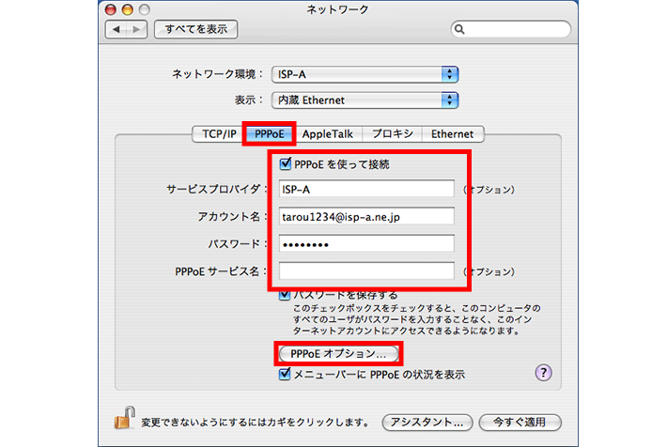
Task: Click the アカウント名 input field
Action: (366, 216)
